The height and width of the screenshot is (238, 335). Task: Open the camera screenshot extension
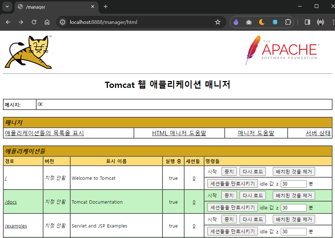[249, 22]
